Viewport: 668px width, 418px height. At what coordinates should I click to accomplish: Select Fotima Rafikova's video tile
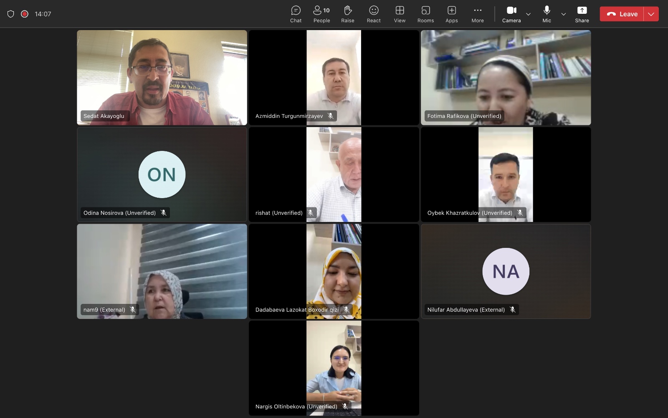coord(506,77)
